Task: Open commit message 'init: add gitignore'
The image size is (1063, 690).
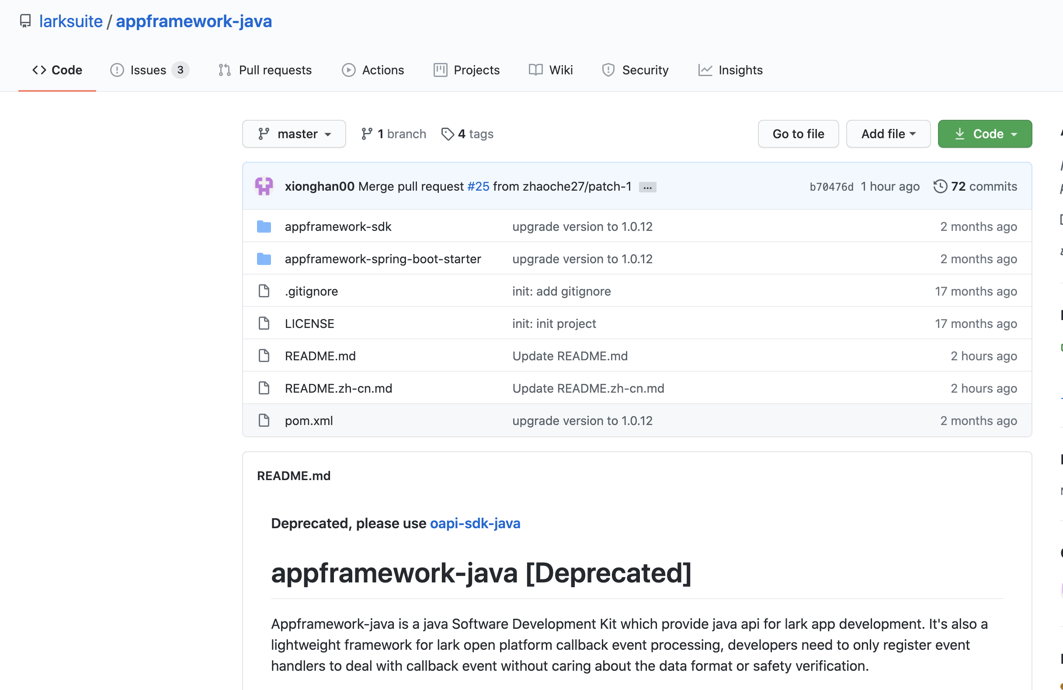Action: (x=561, y=291)
